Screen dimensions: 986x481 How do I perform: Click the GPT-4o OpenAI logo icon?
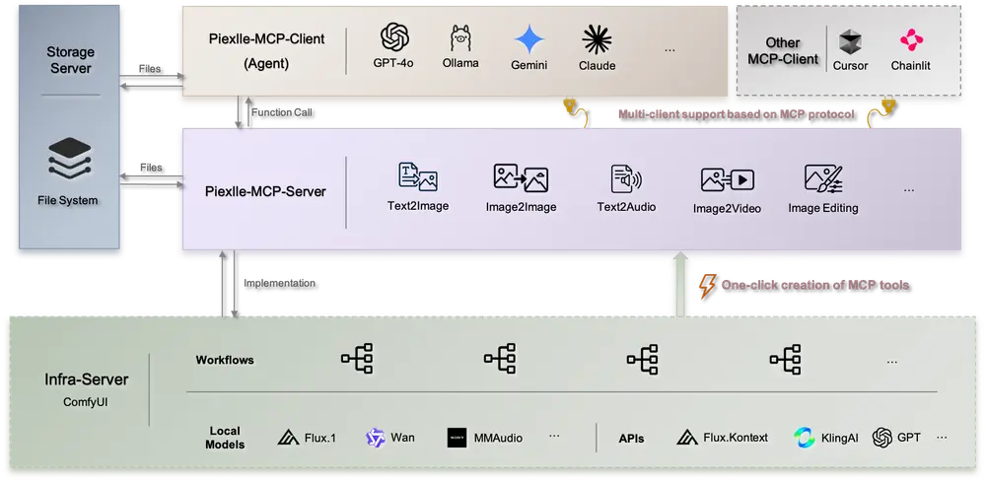395,37
